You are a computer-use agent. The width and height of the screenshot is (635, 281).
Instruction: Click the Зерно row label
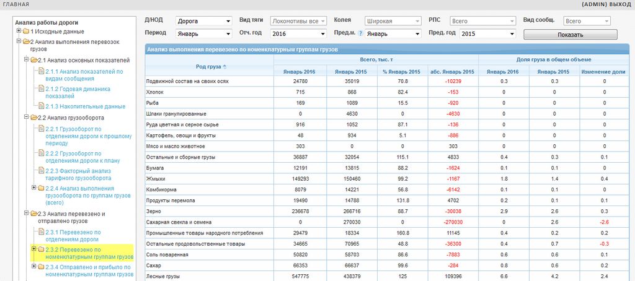153,212
